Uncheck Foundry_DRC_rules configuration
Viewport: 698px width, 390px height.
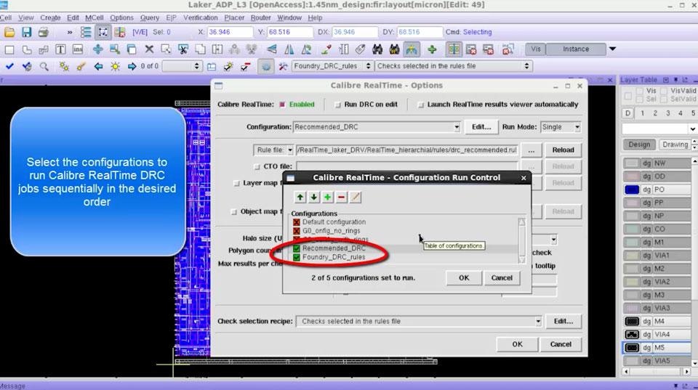(x=297, y=257)
